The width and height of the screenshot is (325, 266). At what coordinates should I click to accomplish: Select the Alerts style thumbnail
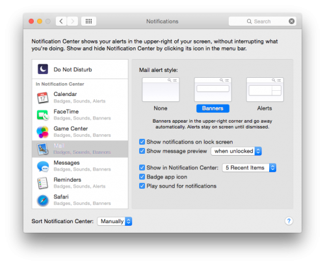coord(265,90)
